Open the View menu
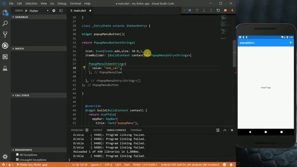The height and width of the screenshot is (167, 297). click(44, 3)
